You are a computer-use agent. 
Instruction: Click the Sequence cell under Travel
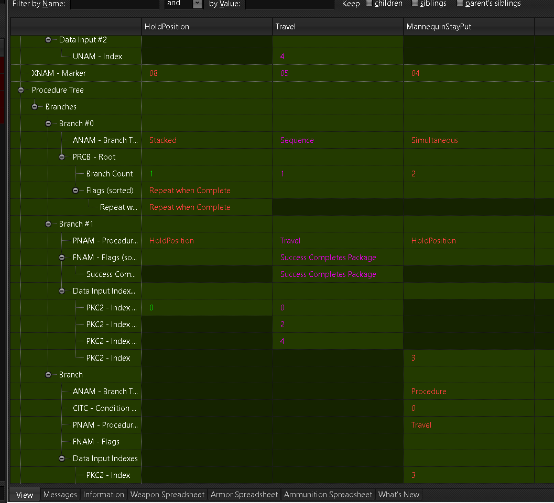click(x=338, y=140)
